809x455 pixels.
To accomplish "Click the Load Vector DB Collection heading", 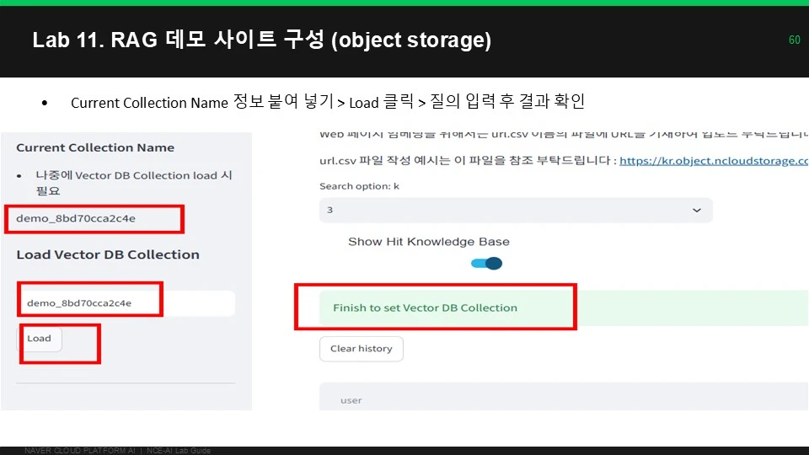I will click(108, 254).
